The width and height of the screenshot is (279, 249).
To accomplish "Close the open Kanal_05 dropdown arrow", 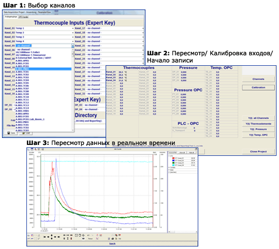I will (x=73, y=46).
